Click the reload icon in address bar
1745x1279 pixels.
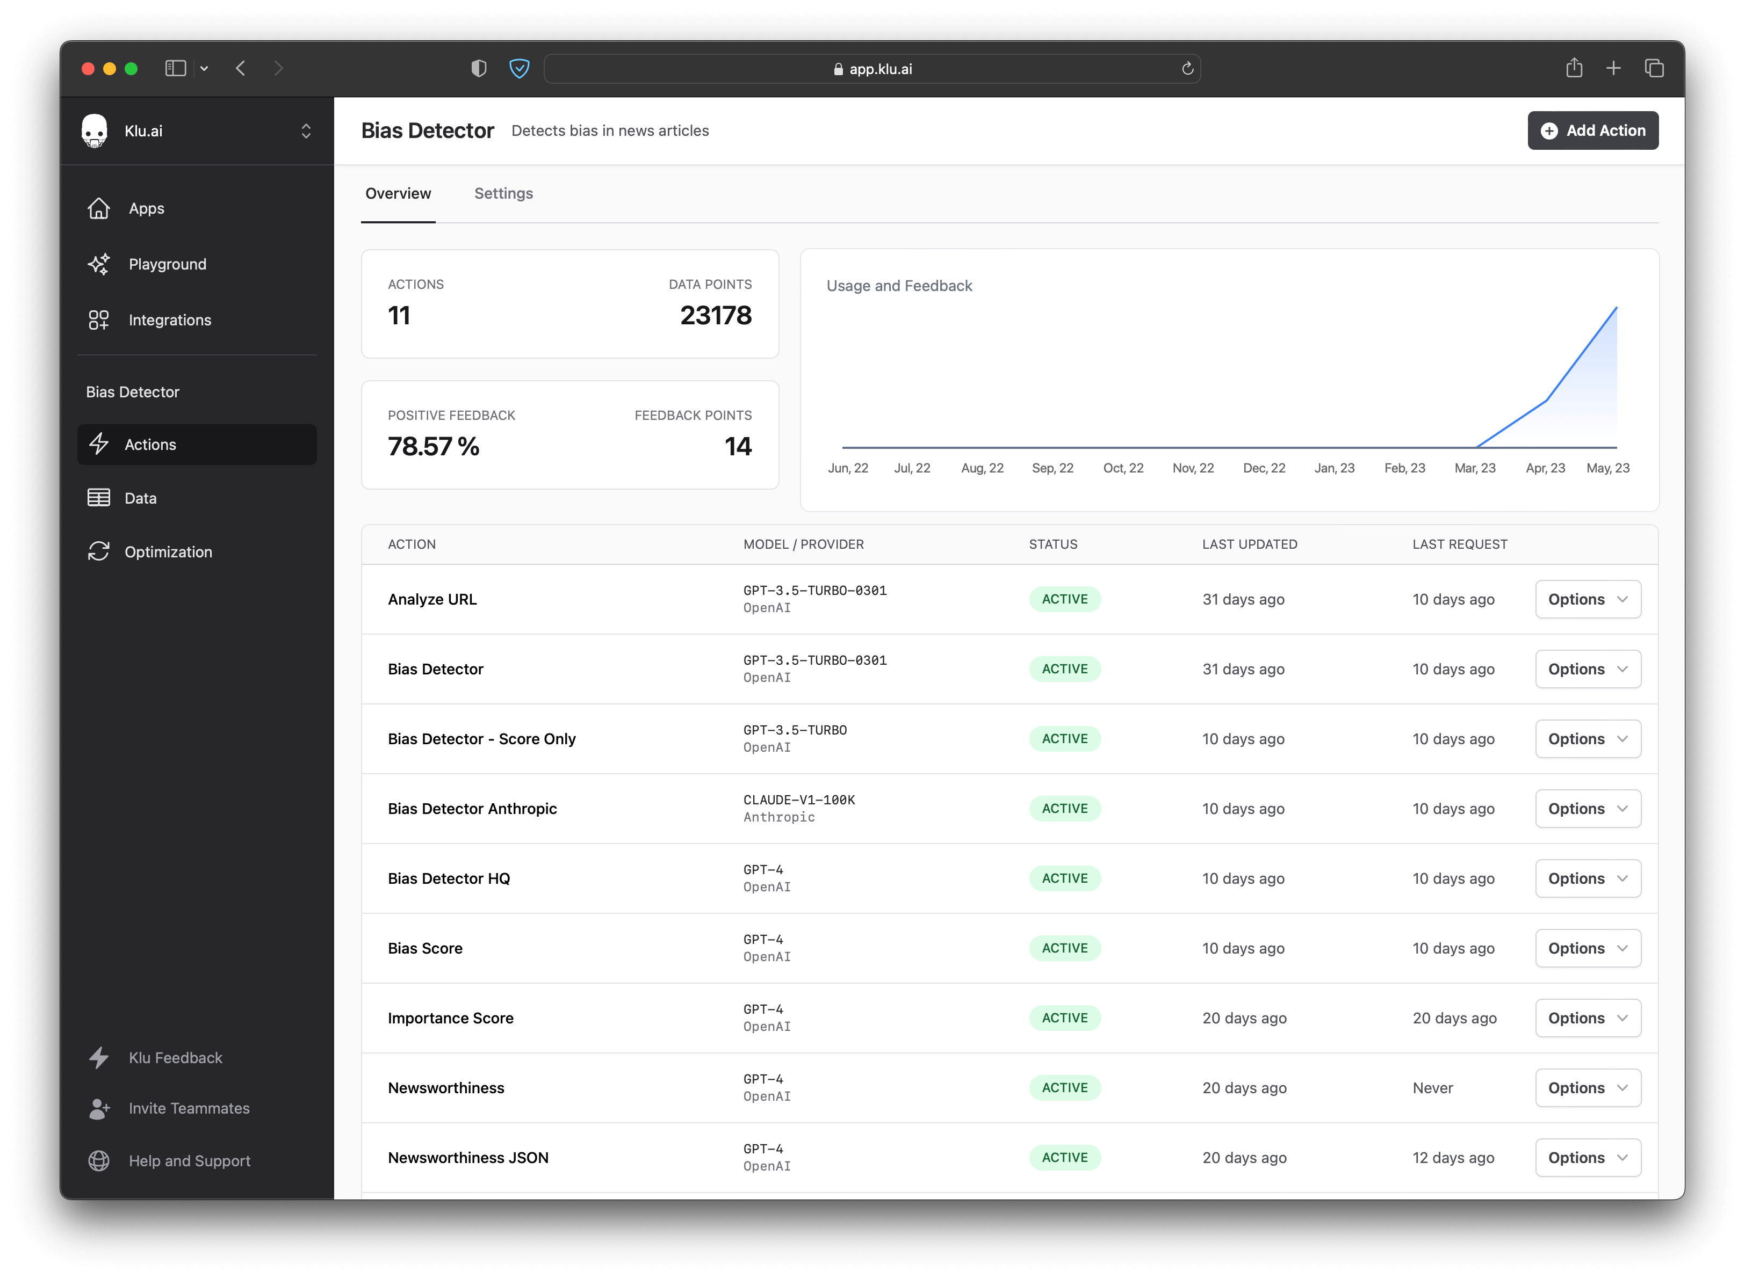tap(1187, 68)
